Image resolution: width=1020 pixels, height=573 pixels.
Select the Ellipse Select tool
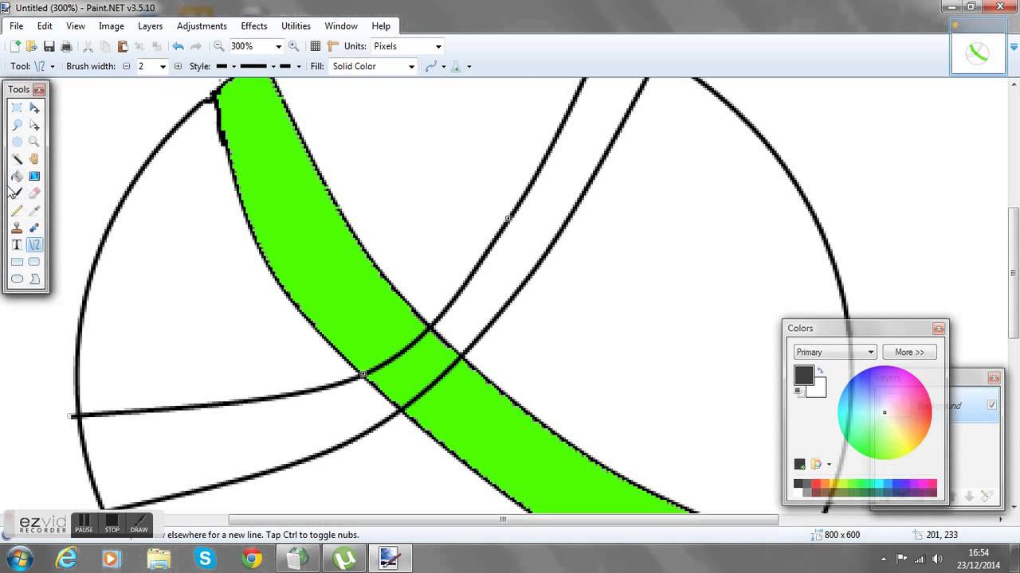17,142
